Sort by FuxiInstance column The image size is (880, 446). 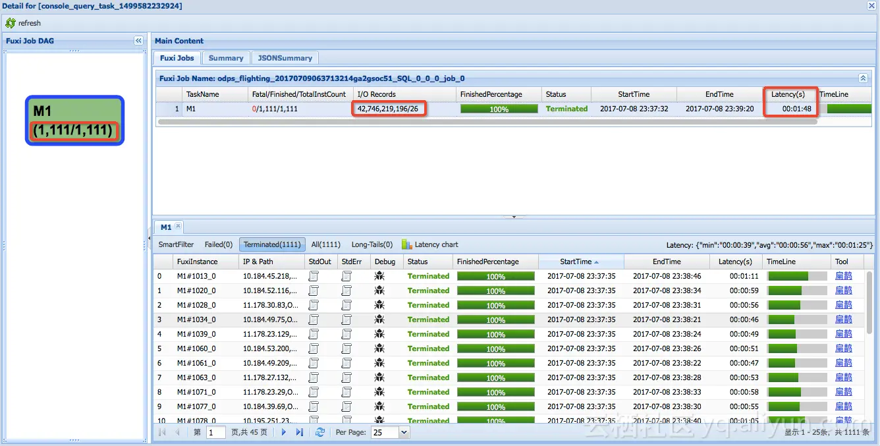[x=205, y=262]
